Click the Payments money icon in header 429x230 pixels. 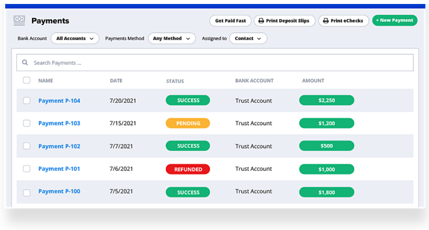pyautogui.click(x=19, y=21)
